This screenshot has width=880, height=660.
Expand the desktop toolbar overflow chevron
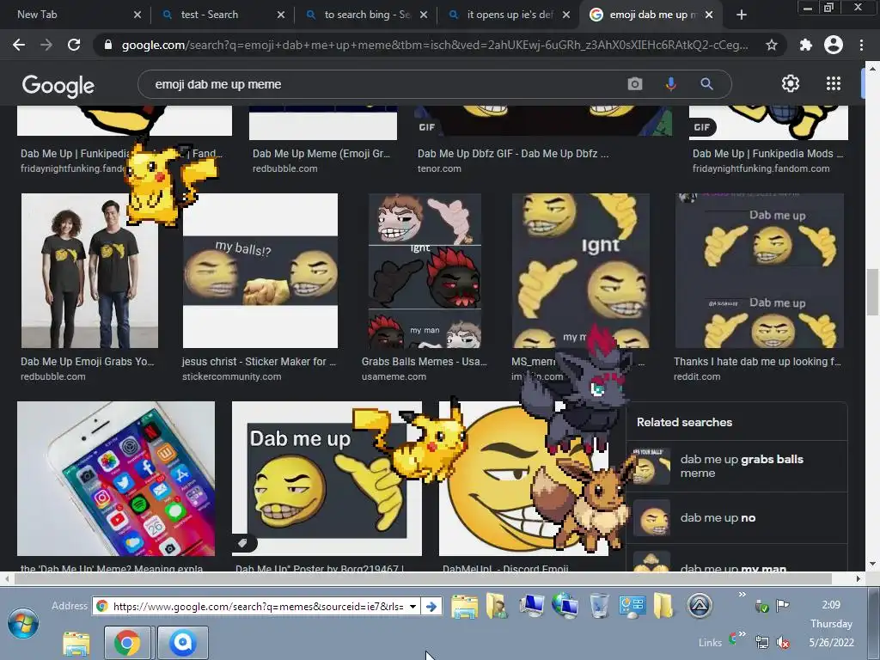point(742,595)
